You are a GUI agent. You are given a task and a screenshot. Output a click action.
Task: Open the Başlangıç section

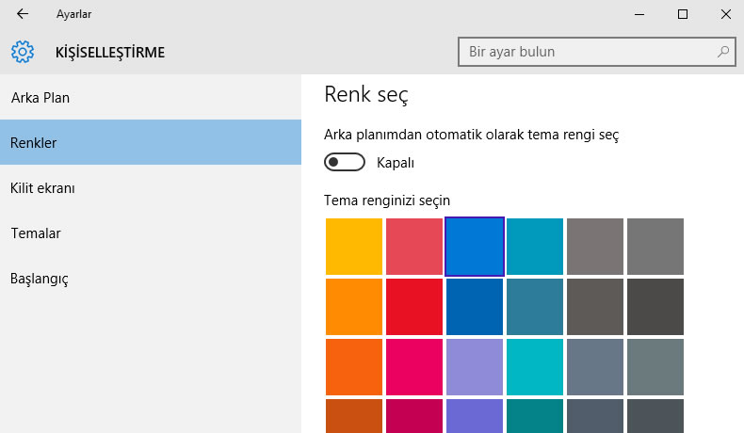click(x=151, y=279)
